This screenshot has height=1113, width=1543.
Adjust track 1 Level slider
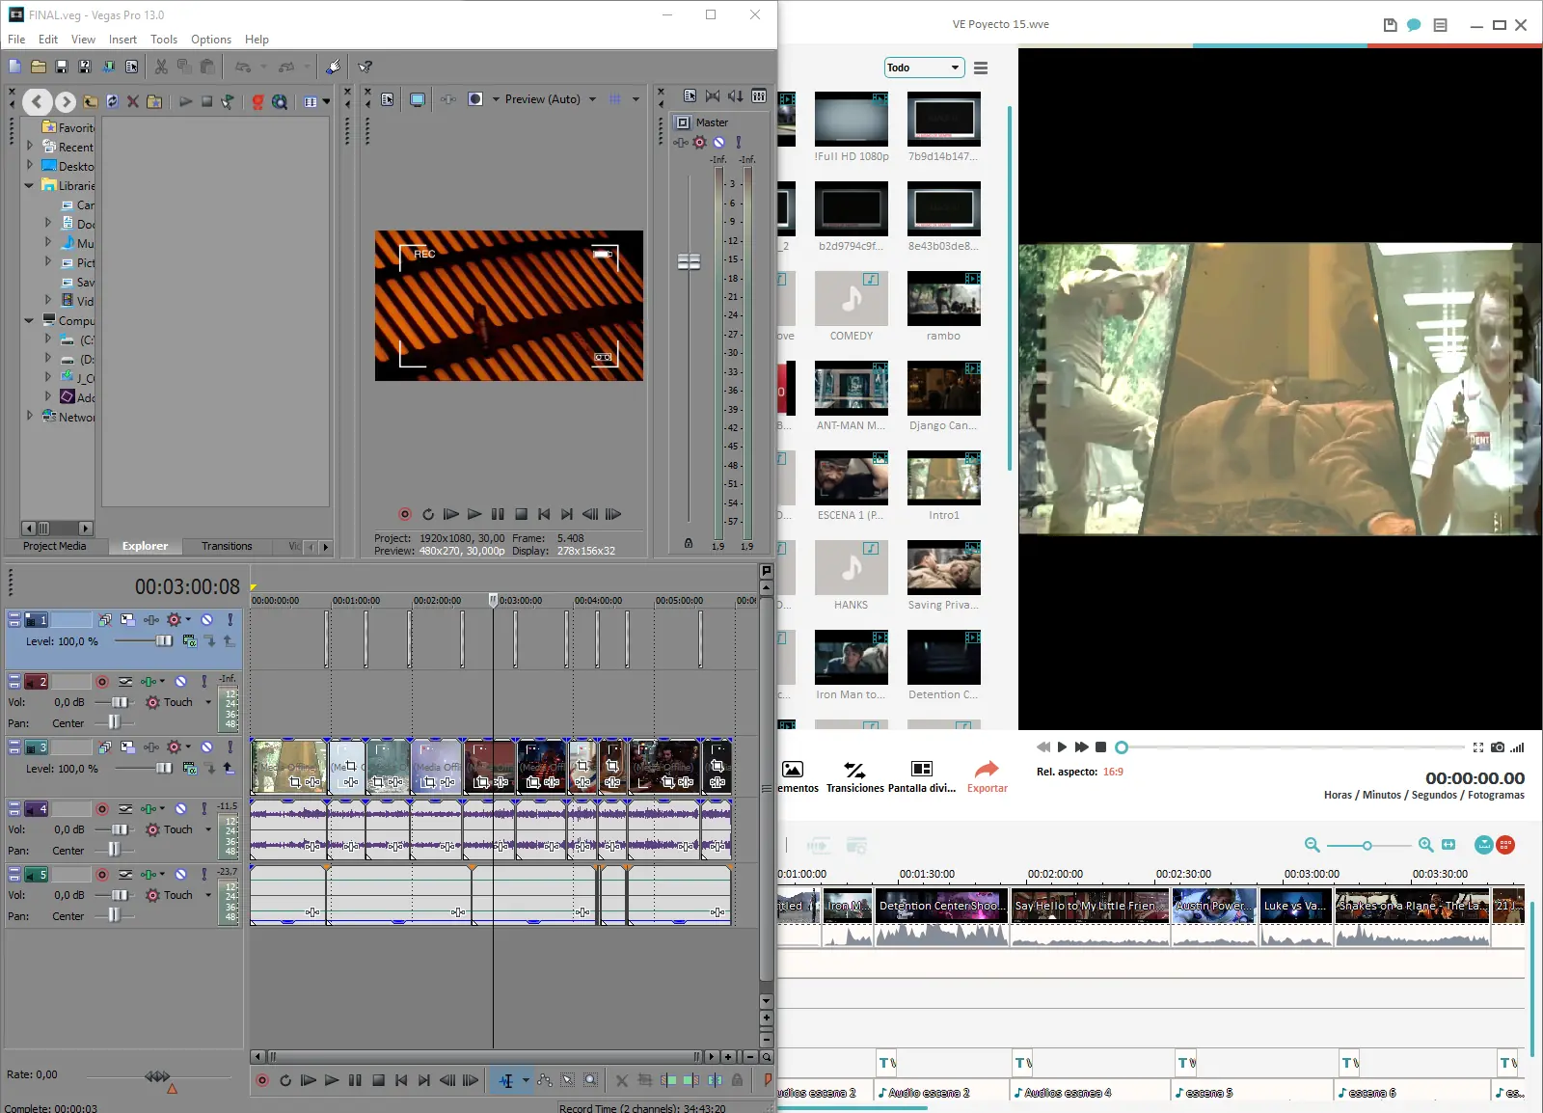(x=164, y=641)
